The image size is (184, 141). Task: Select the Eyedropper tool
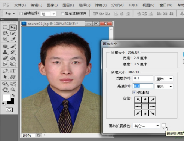[13, 39]
